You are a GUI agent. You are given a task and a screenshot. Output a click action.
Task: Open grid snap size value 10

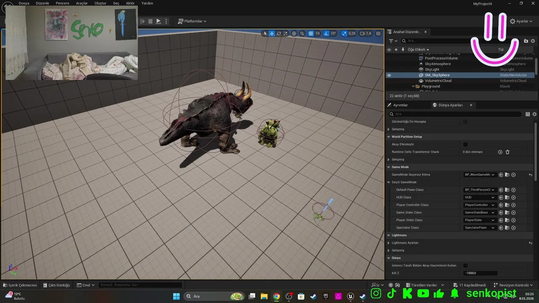(x=318, y=33)
